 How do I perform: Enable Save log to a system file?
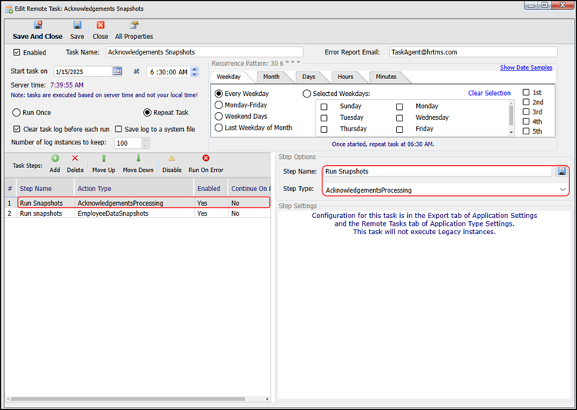[118, 129]
